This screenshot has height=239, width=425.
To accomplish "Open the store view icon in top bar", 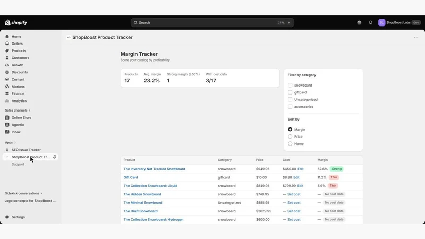I will 359,22.
